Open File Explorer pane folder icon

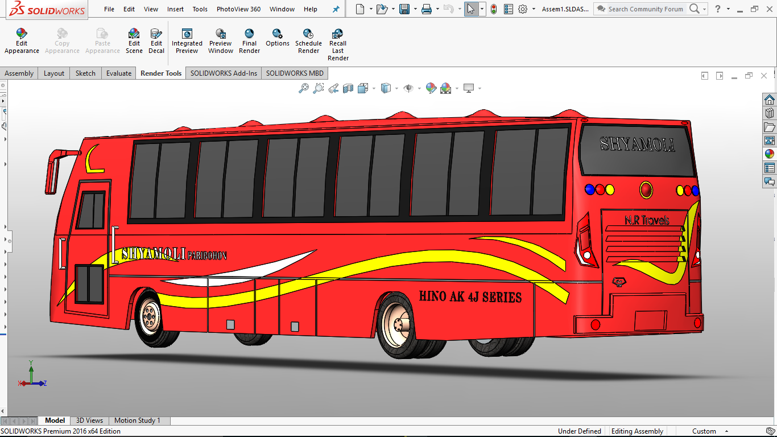click(770, 127)
